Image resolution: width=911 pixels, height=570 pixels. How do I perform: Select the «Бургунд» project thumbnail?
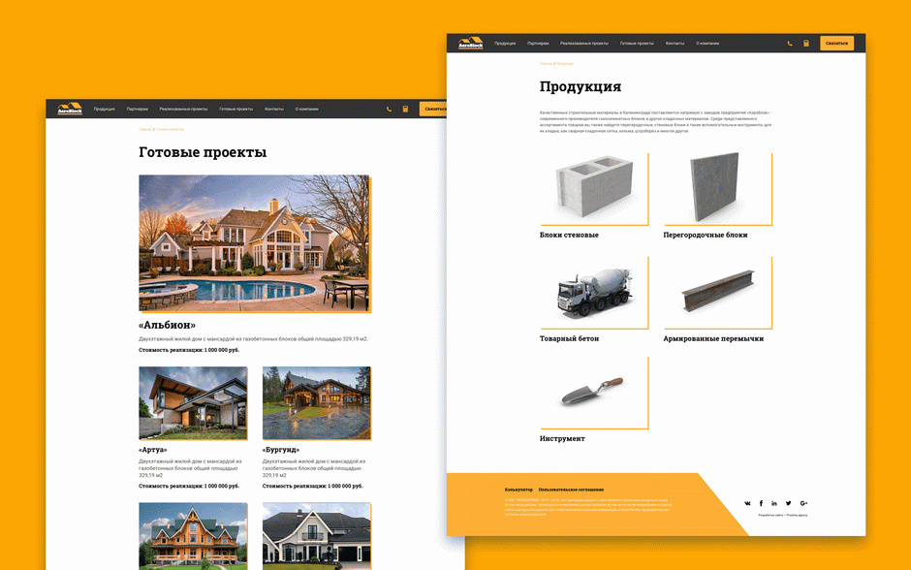click(x=316, y=402)
